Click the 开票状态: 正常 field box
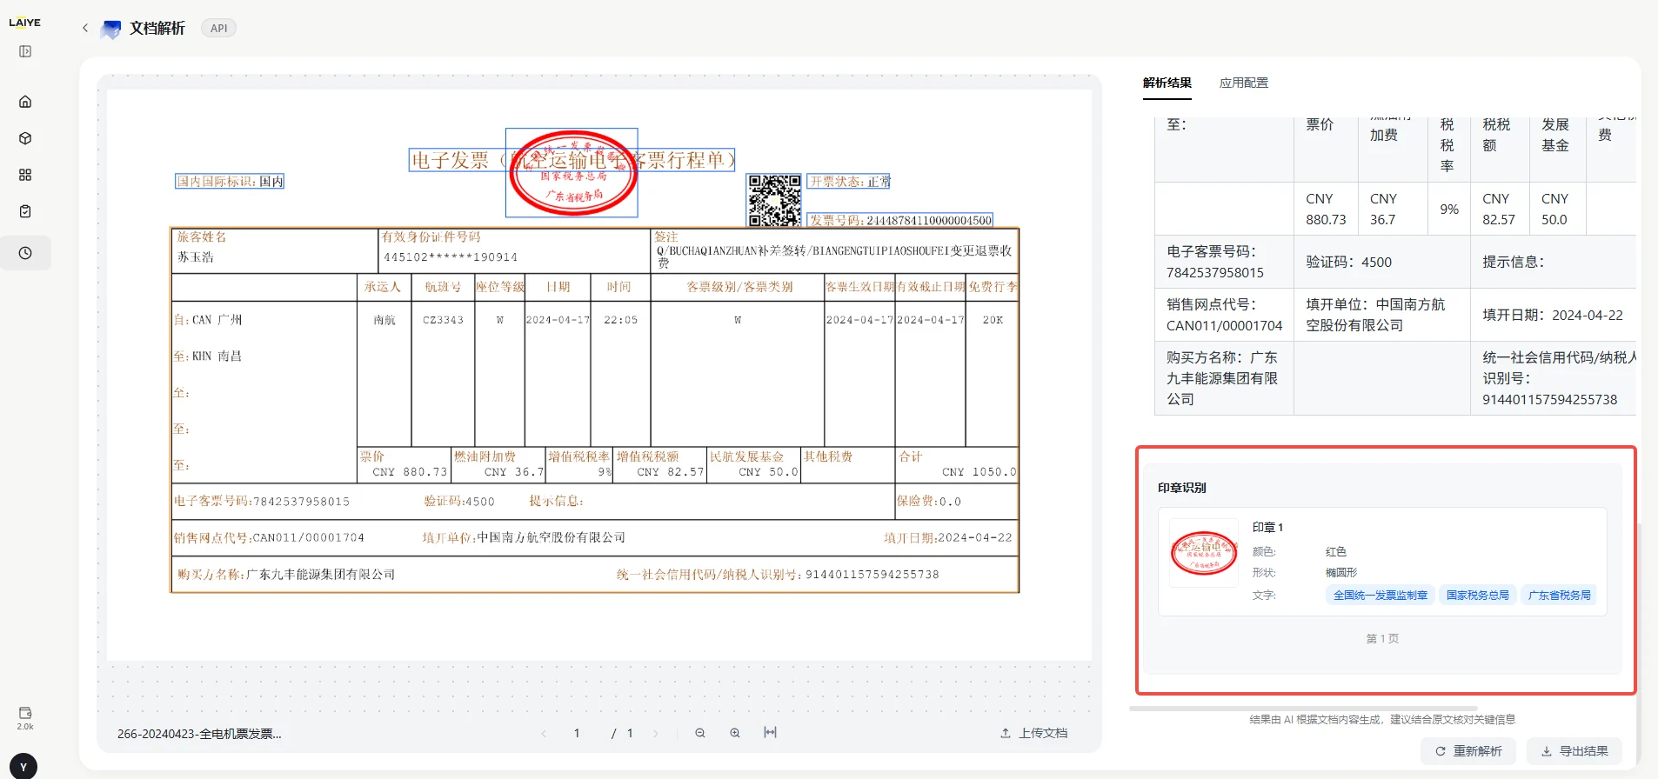Viewport: 1658px width, 779px height. 849,182
